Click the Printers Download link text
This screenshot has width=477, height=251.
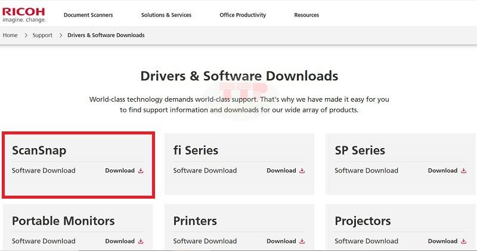tap(281, 241)
